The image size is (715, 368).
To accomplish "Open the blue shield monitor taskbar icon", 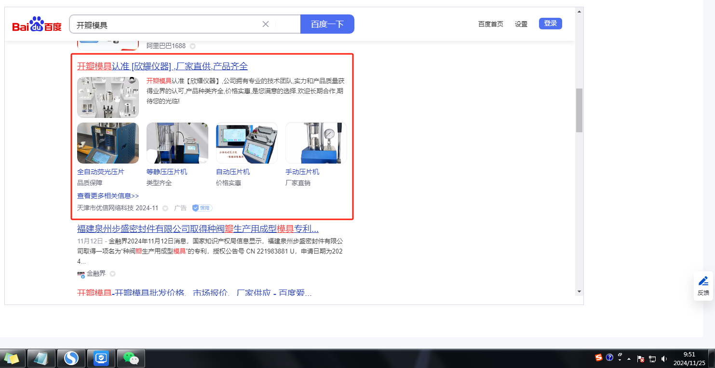I will pos(101,358).
